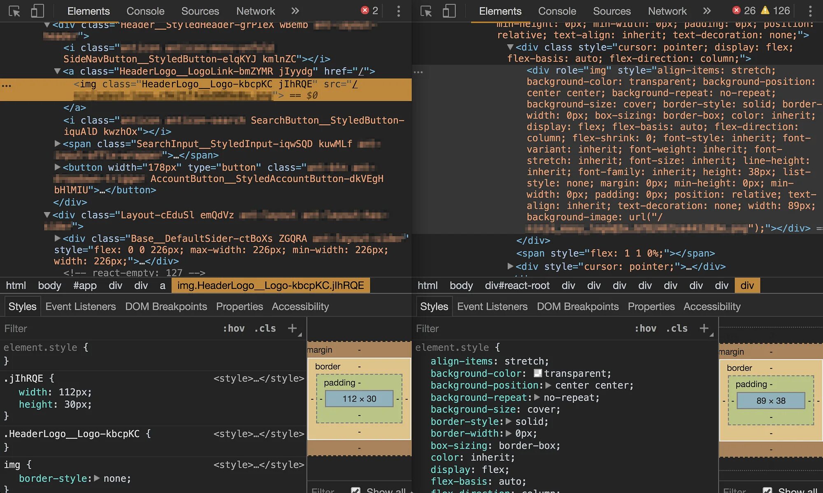Expand the AccountButton button element node
The image size is (823, 493).
click(x=58, y=167)
